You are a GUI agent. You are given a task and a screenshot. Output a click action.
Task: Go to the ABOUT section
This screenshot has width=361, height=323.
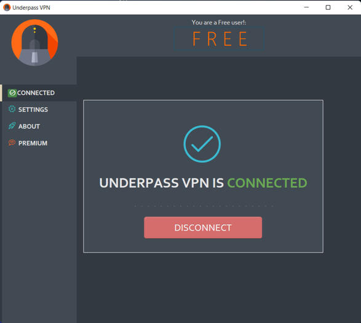[x=38, y=126]
